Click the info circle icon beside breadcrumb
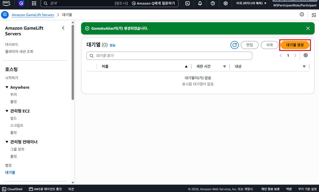 (x=302, y=15)
